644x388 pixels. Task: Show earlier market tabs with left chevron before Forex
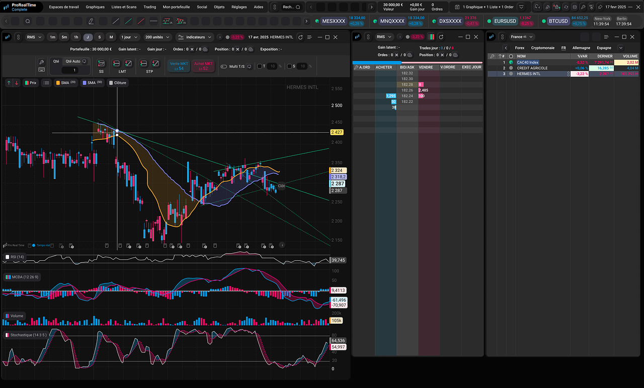(506, 48)
